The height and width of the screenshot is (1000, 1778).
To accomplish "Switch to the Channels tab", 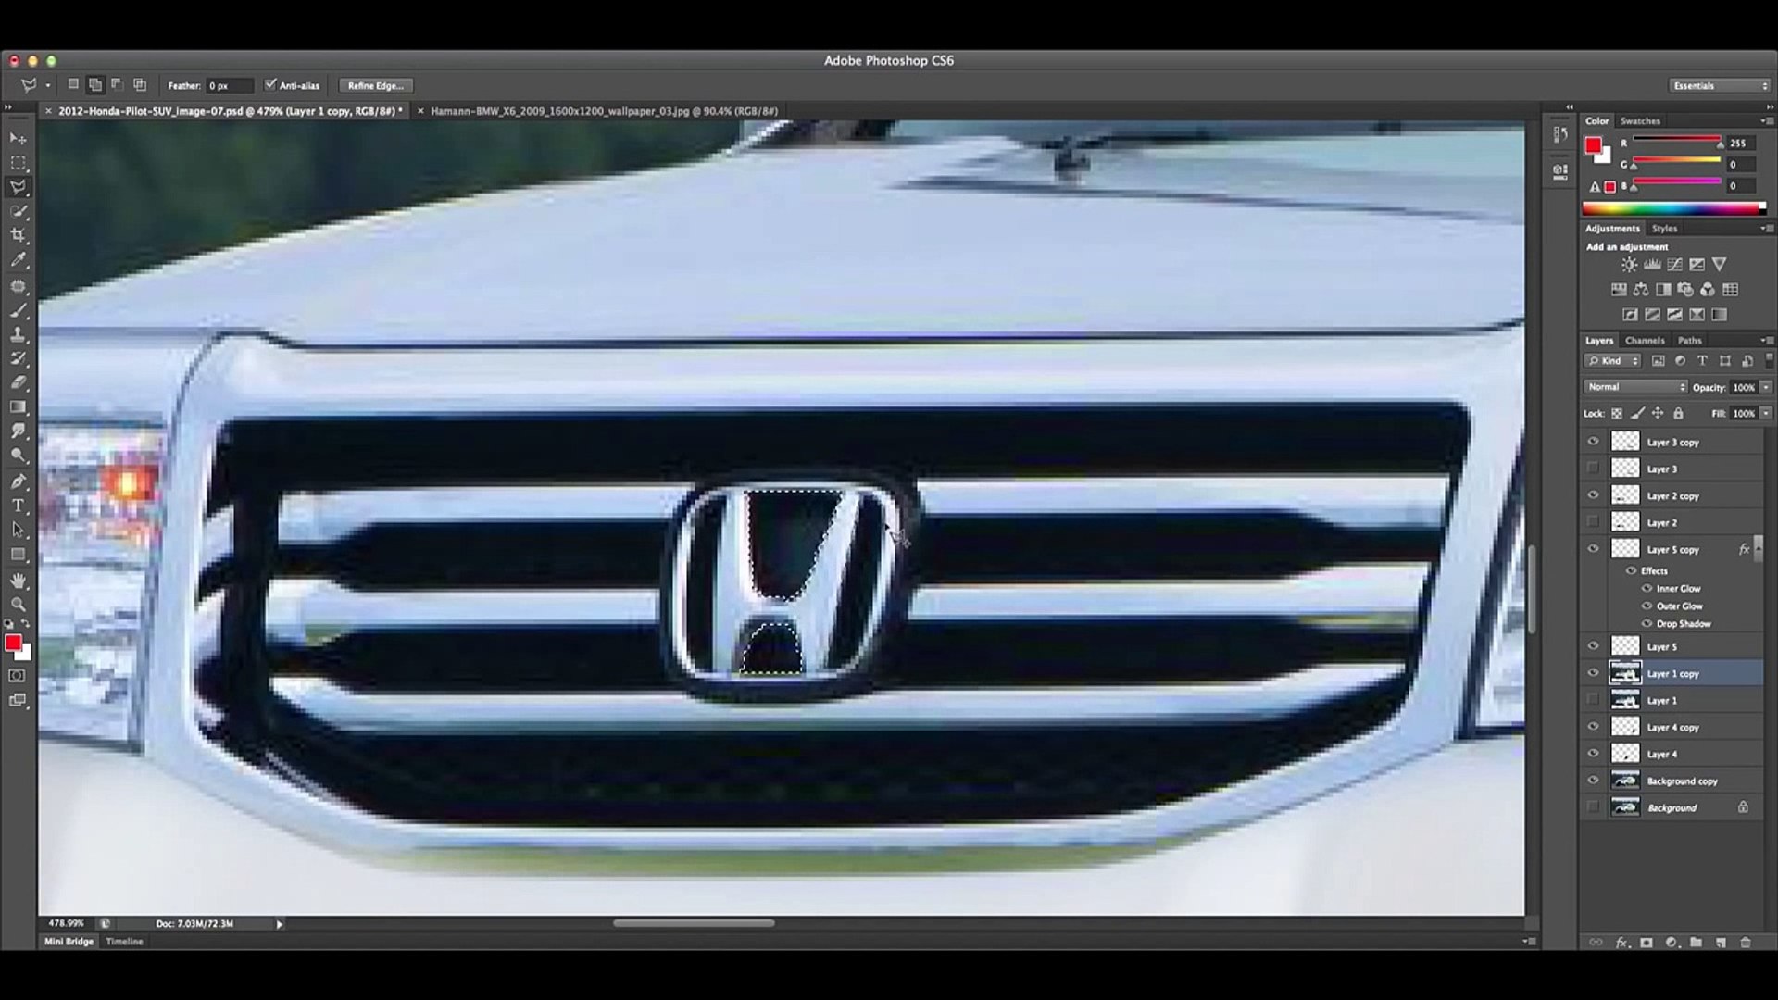I will tap(1645, 341).
